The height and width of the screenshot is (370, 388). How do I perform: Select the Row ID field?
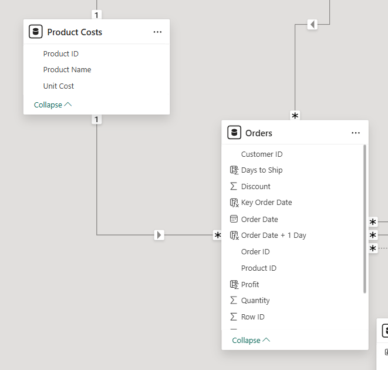(253, 317)
